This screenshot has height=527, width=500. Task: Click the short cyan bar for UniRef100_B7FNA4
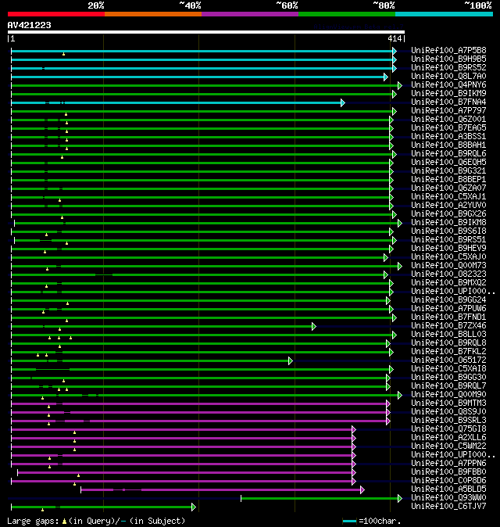176,103
